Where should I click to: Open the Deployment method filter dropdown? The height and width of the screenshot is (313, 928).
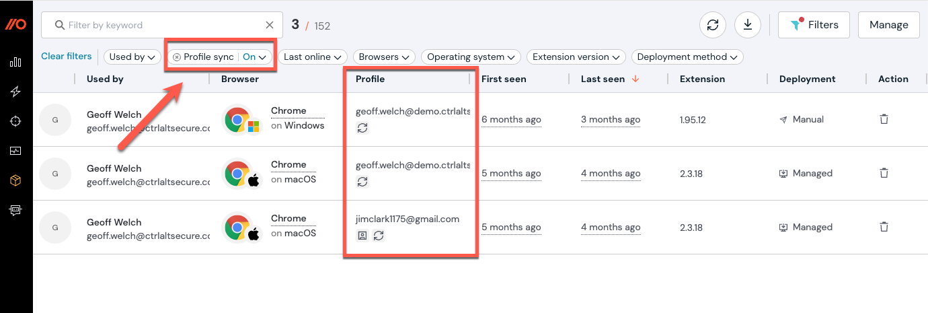[x=687, y=57]
